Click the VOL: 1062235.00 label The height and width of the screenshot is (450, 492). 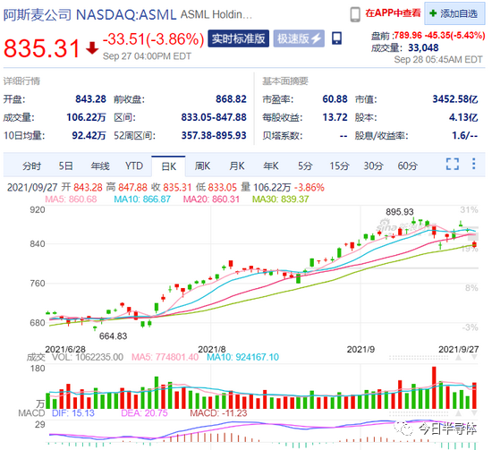point(88,358)
